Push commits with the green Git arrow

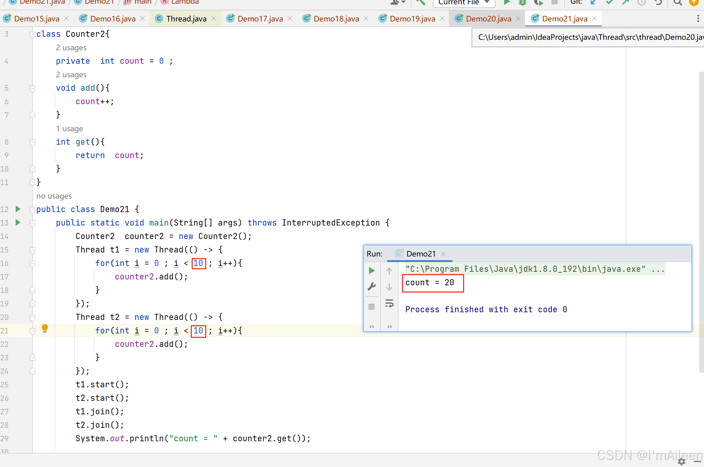coord(625,2)
